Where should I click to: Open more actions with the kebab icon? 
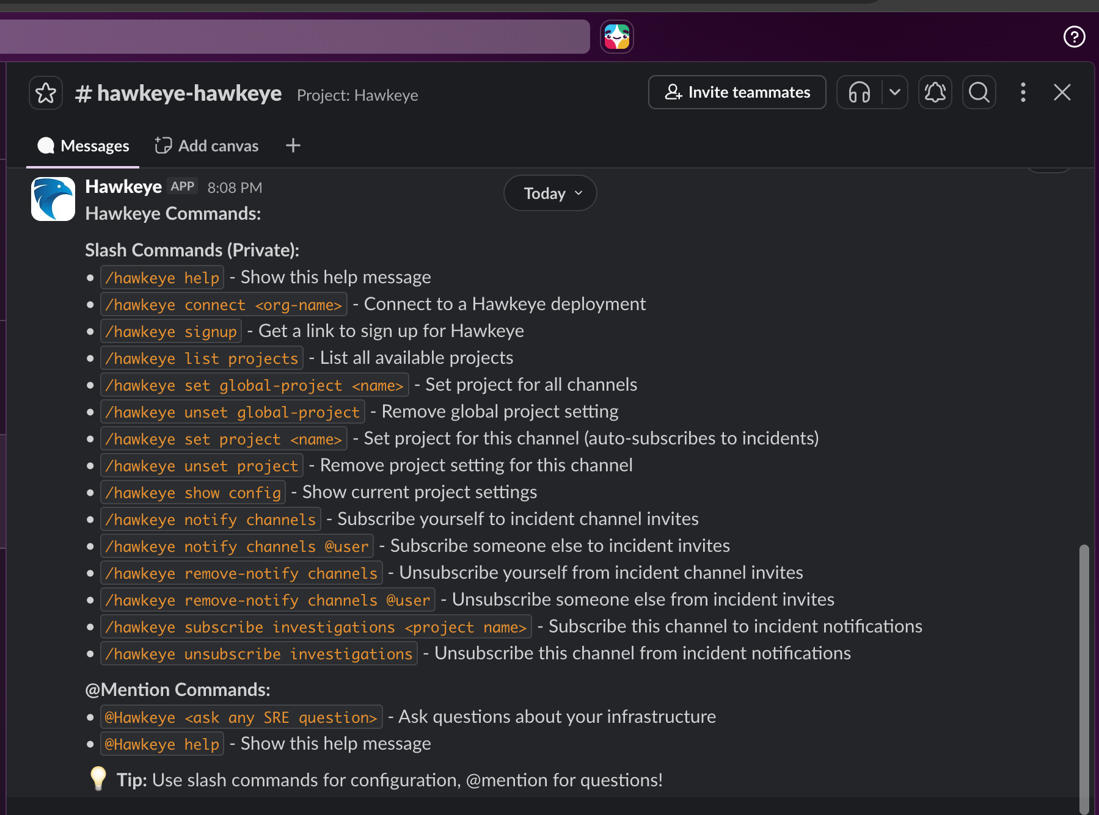tap(1023, 92)
